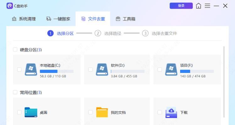Open the hamburger menu icon
Image resolution: width=235 pixels, height=125 pixels.
207,6
